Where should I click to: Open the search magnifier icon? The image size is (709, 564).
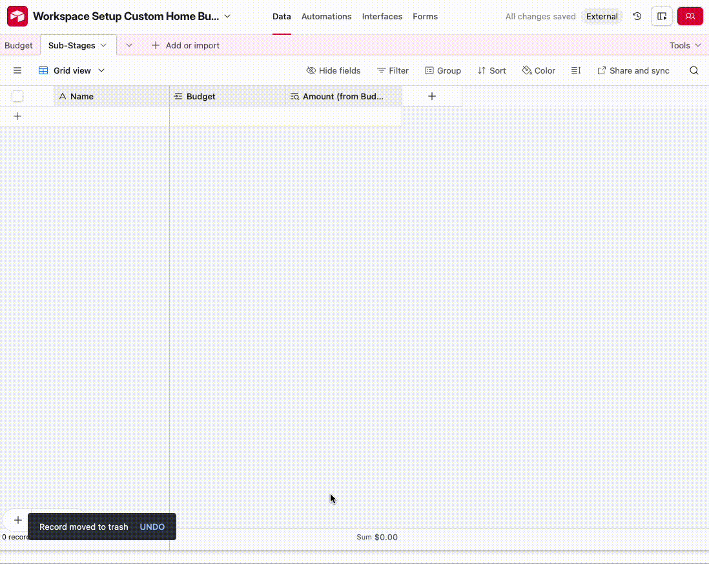[694, 70]
